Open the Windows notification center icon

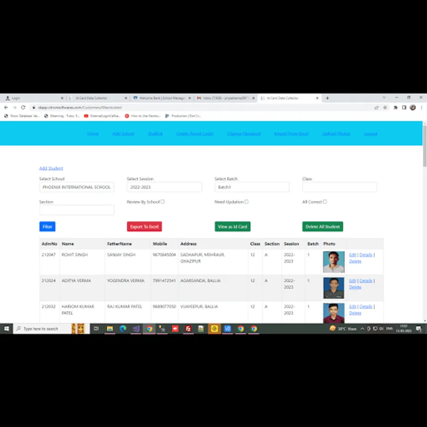pyautogui.click(x=419, y=329)
